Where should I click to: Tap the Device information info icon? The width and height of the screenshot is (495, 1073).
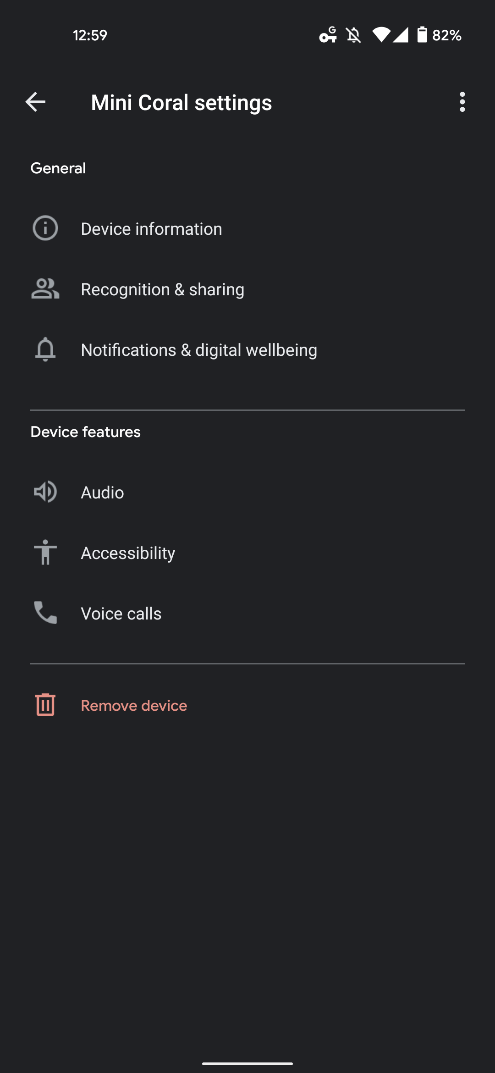[x=45, y=228]
